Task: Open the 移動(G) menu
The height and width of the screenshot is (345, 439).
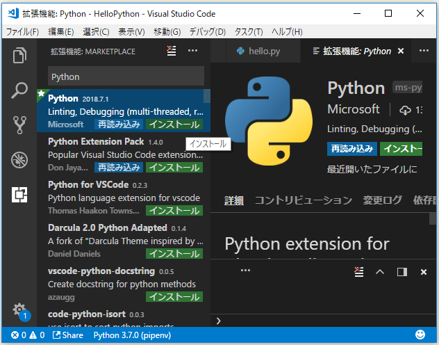Action: [167, 32]
